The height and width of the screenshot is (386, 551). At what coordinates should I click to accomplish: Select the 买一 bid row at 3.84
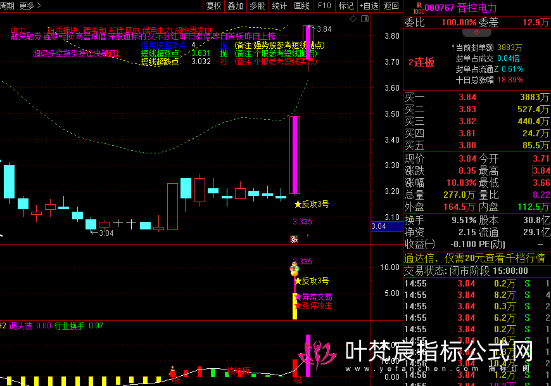pos(477,98)
